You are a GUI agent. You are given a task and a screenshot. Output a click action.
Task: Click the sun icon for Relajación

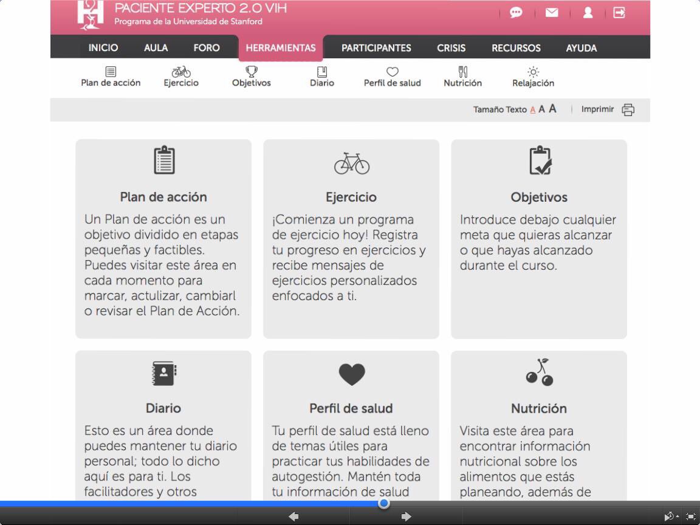[x=533, y=72]
